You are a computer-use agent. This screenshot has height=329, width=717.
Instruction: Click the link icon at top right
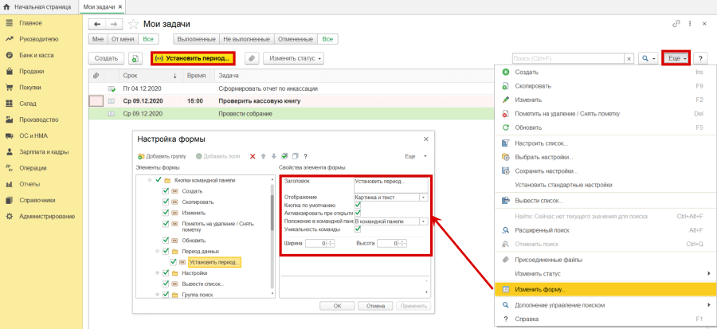coord(676,24)
